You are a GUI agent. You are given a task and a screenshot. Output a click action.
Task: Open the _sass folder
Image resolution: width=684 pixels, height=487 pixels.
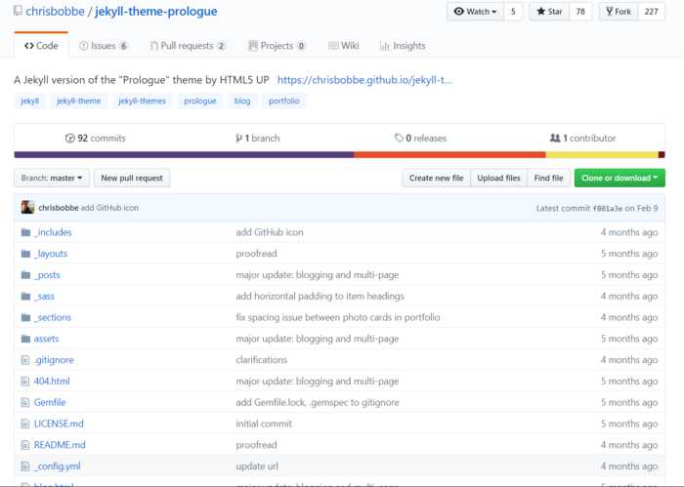point(45,297)
